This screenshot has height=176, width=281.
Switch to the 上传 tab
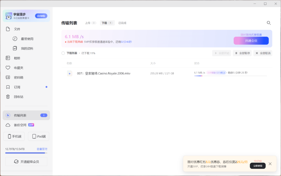(90, 23)
